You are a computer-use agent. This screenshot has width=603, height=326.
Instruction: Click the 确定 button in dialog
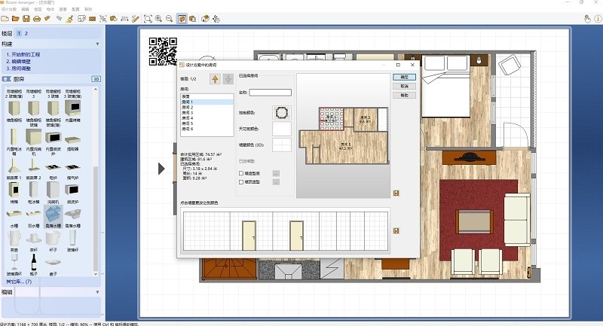(x=404, y=76)
